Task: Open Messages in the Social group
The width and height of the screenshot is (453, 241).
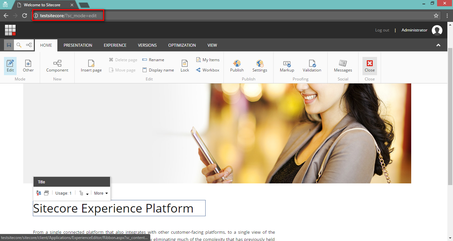Action: [343, 66]
